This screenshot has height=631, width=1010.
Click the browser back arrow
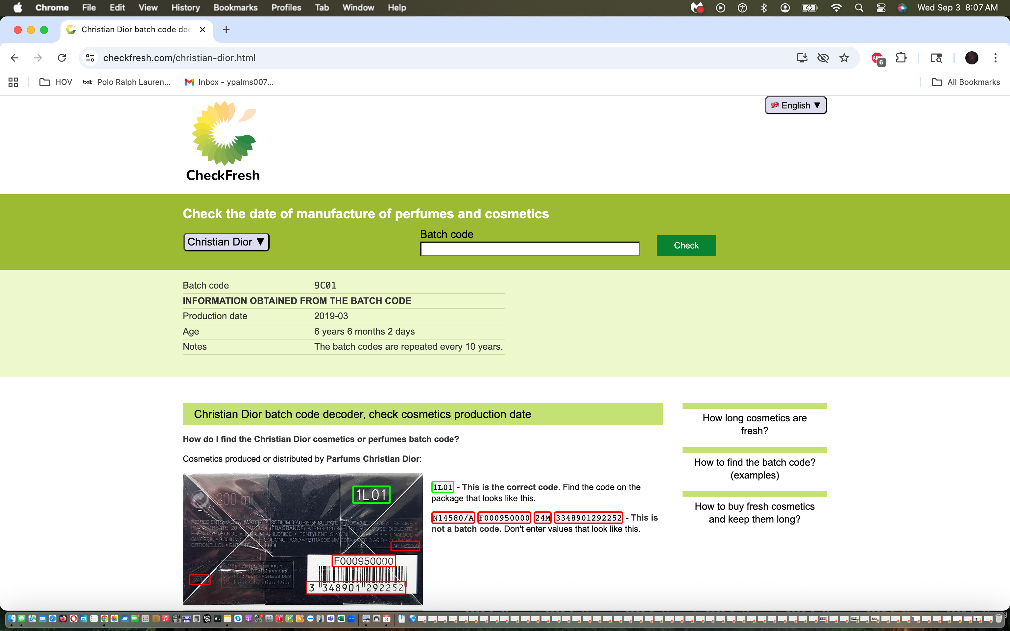pyautogui.click(x=14, y=58)
